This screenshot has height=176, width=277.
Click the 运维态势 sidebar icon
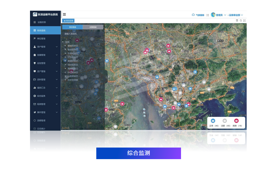point(35,22)
